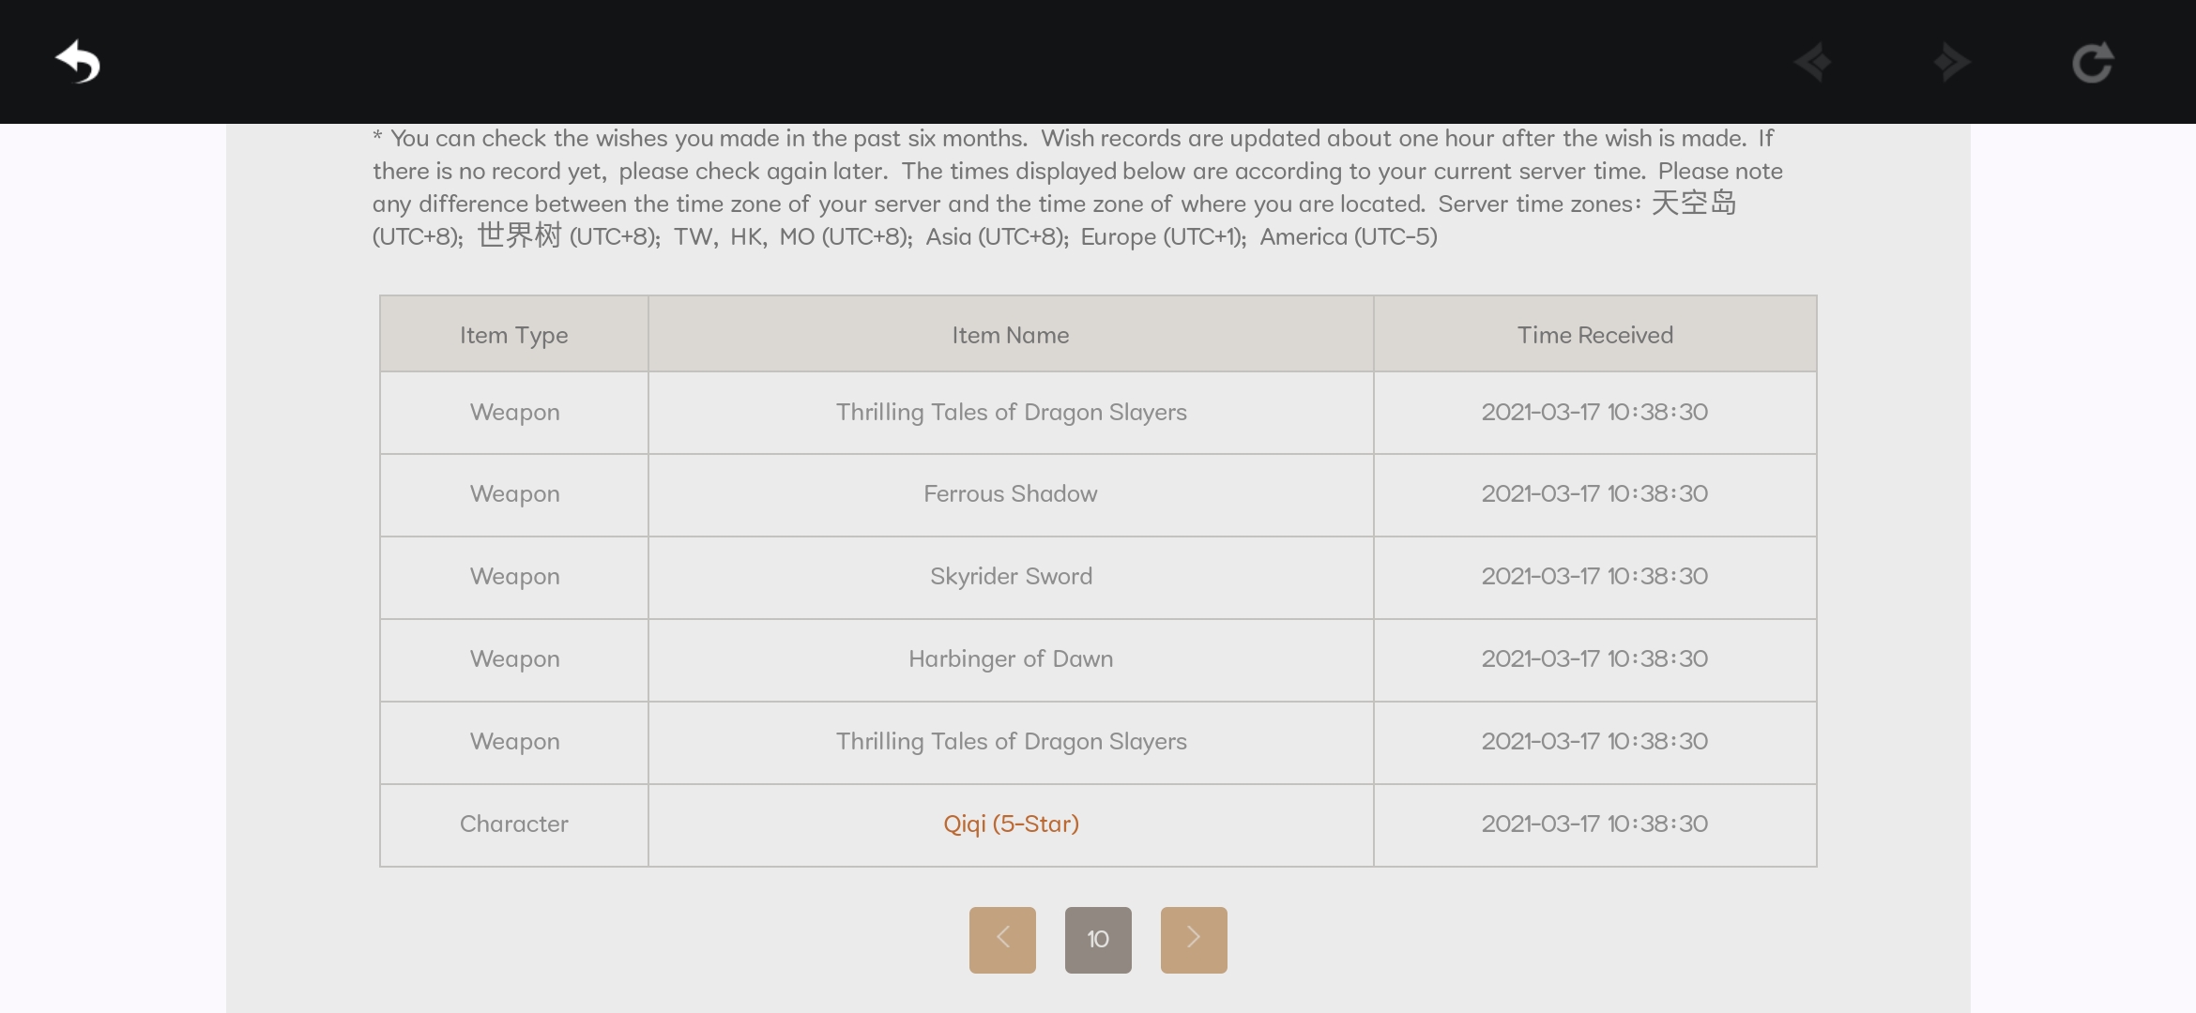Go to next wish history page
2196x1013 pixels.
[x=1193, y=939]
